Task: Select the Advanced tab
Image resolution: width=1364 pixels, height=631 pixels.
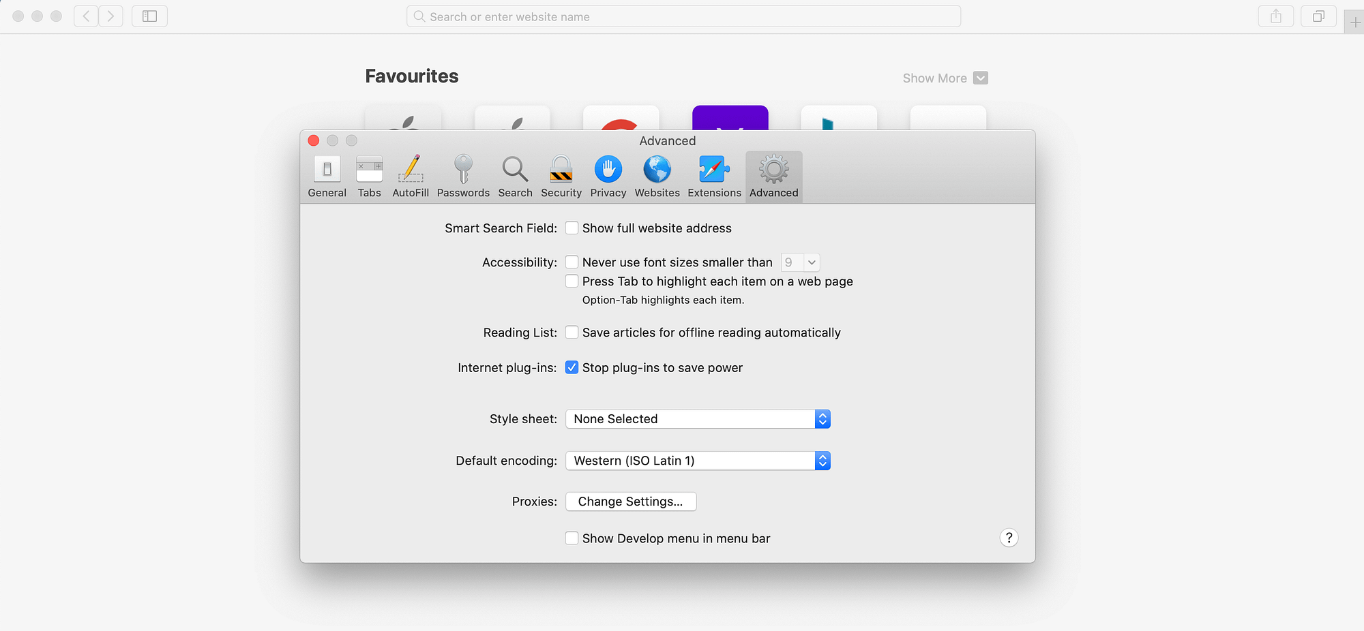Action: click(x=773, y=176)
